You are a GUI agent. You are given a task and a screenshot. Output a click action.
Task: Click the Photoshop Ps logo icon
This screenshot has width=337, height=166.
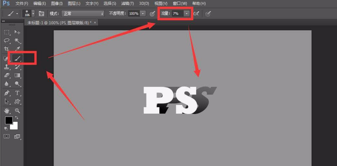tap(6, 3)
